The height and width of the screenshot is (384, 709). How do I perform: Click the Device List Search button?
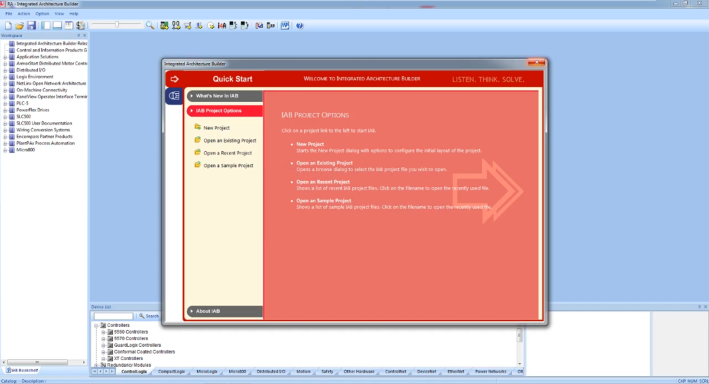click(149, 316)
